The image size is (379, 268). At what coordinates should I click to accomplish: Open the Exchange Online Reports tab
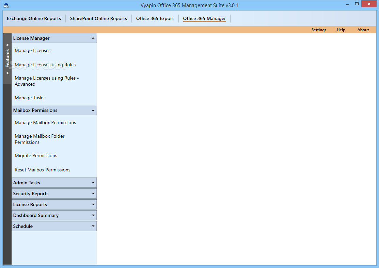click(x=34, y=19)
